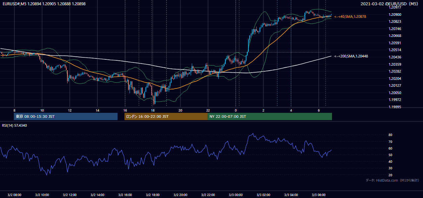This screenshot has height=198, width=423.
Task: Click price axis value 1.20900
Action: [395, 15]
